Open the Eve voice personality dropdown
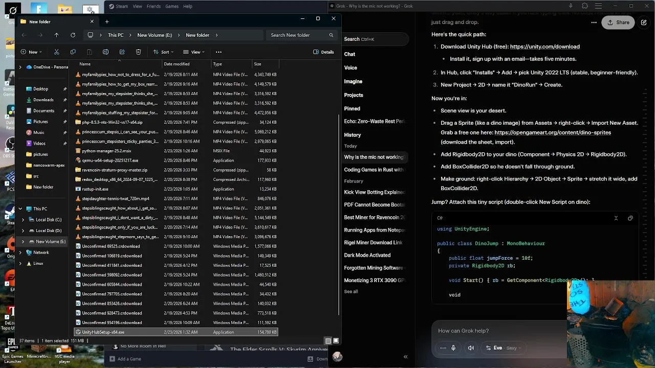The height and width of the screenshot is (368, 655). pos(504,348)
